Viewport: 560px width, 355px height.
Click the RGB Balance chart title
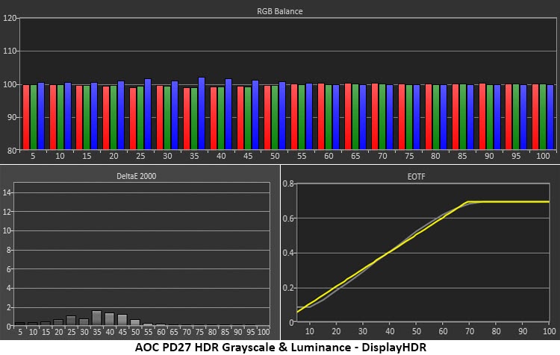tap(280, 11)
